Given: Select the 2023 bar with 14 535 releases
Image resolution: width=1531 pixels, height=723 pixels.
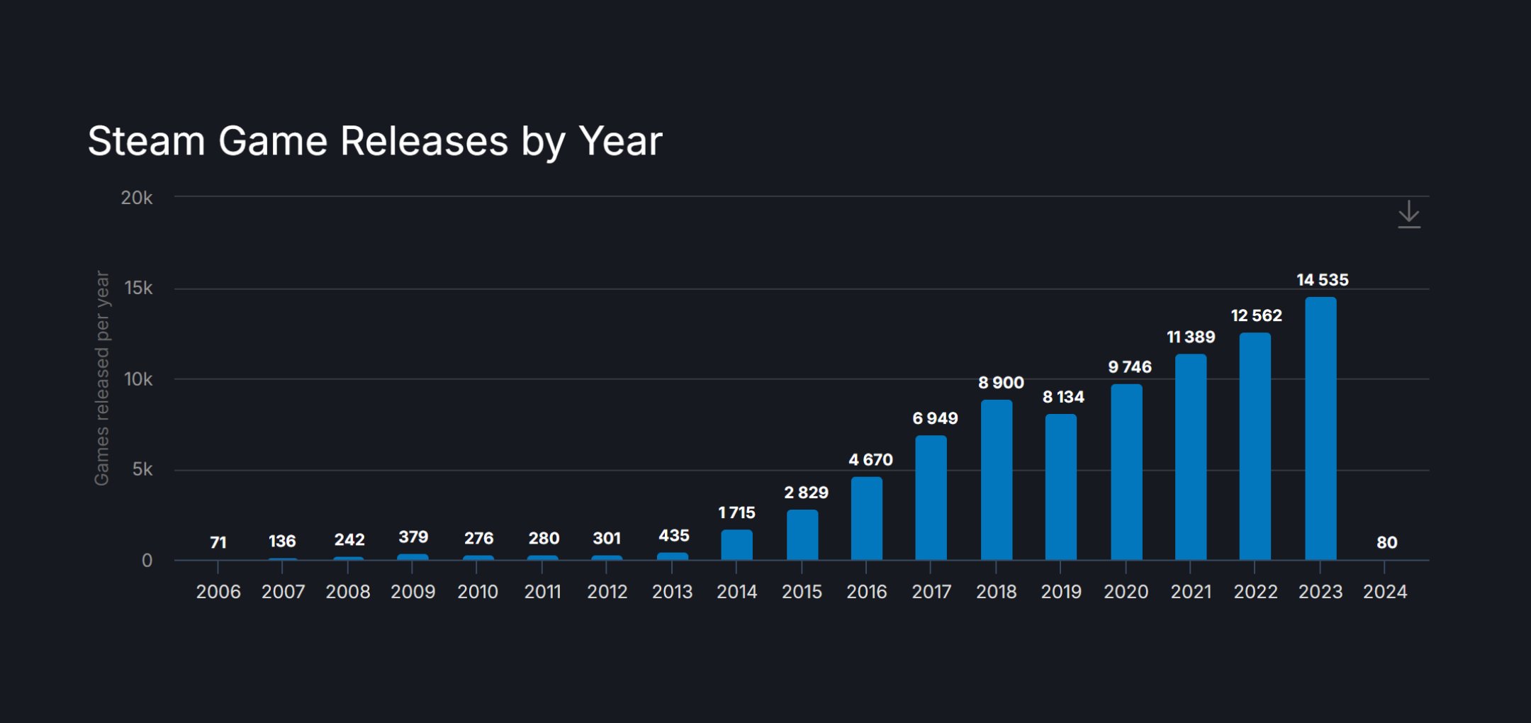Looking at the screenshot, I should coord(1320,429).
